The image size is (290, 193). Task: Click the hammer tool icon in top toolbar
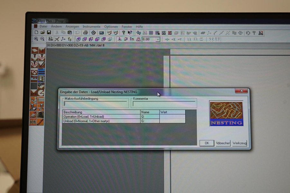click(x=254, y=33)
